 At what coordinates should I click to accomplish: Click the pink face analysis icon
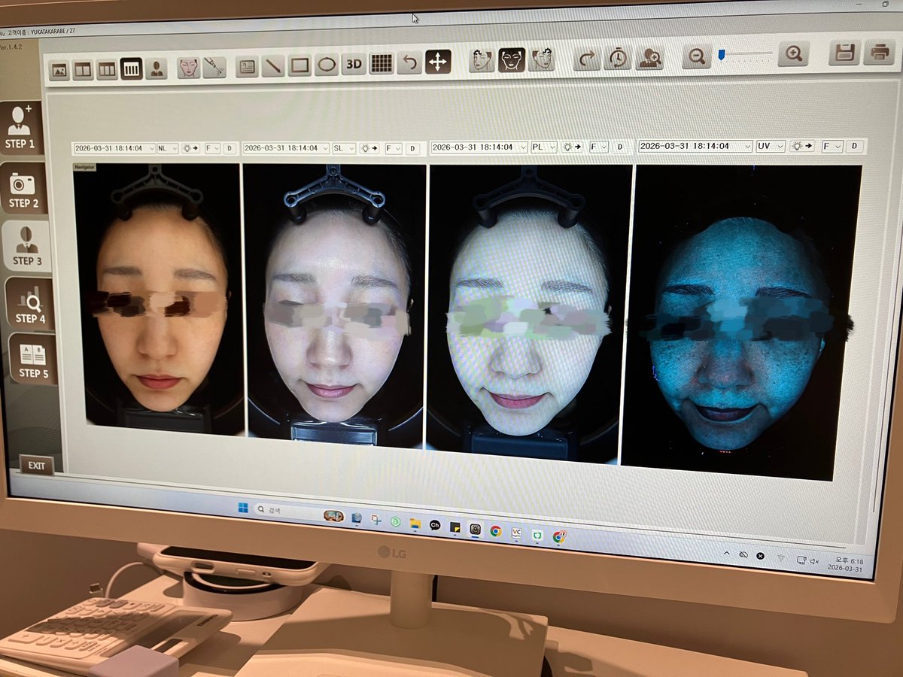[189, 67]
